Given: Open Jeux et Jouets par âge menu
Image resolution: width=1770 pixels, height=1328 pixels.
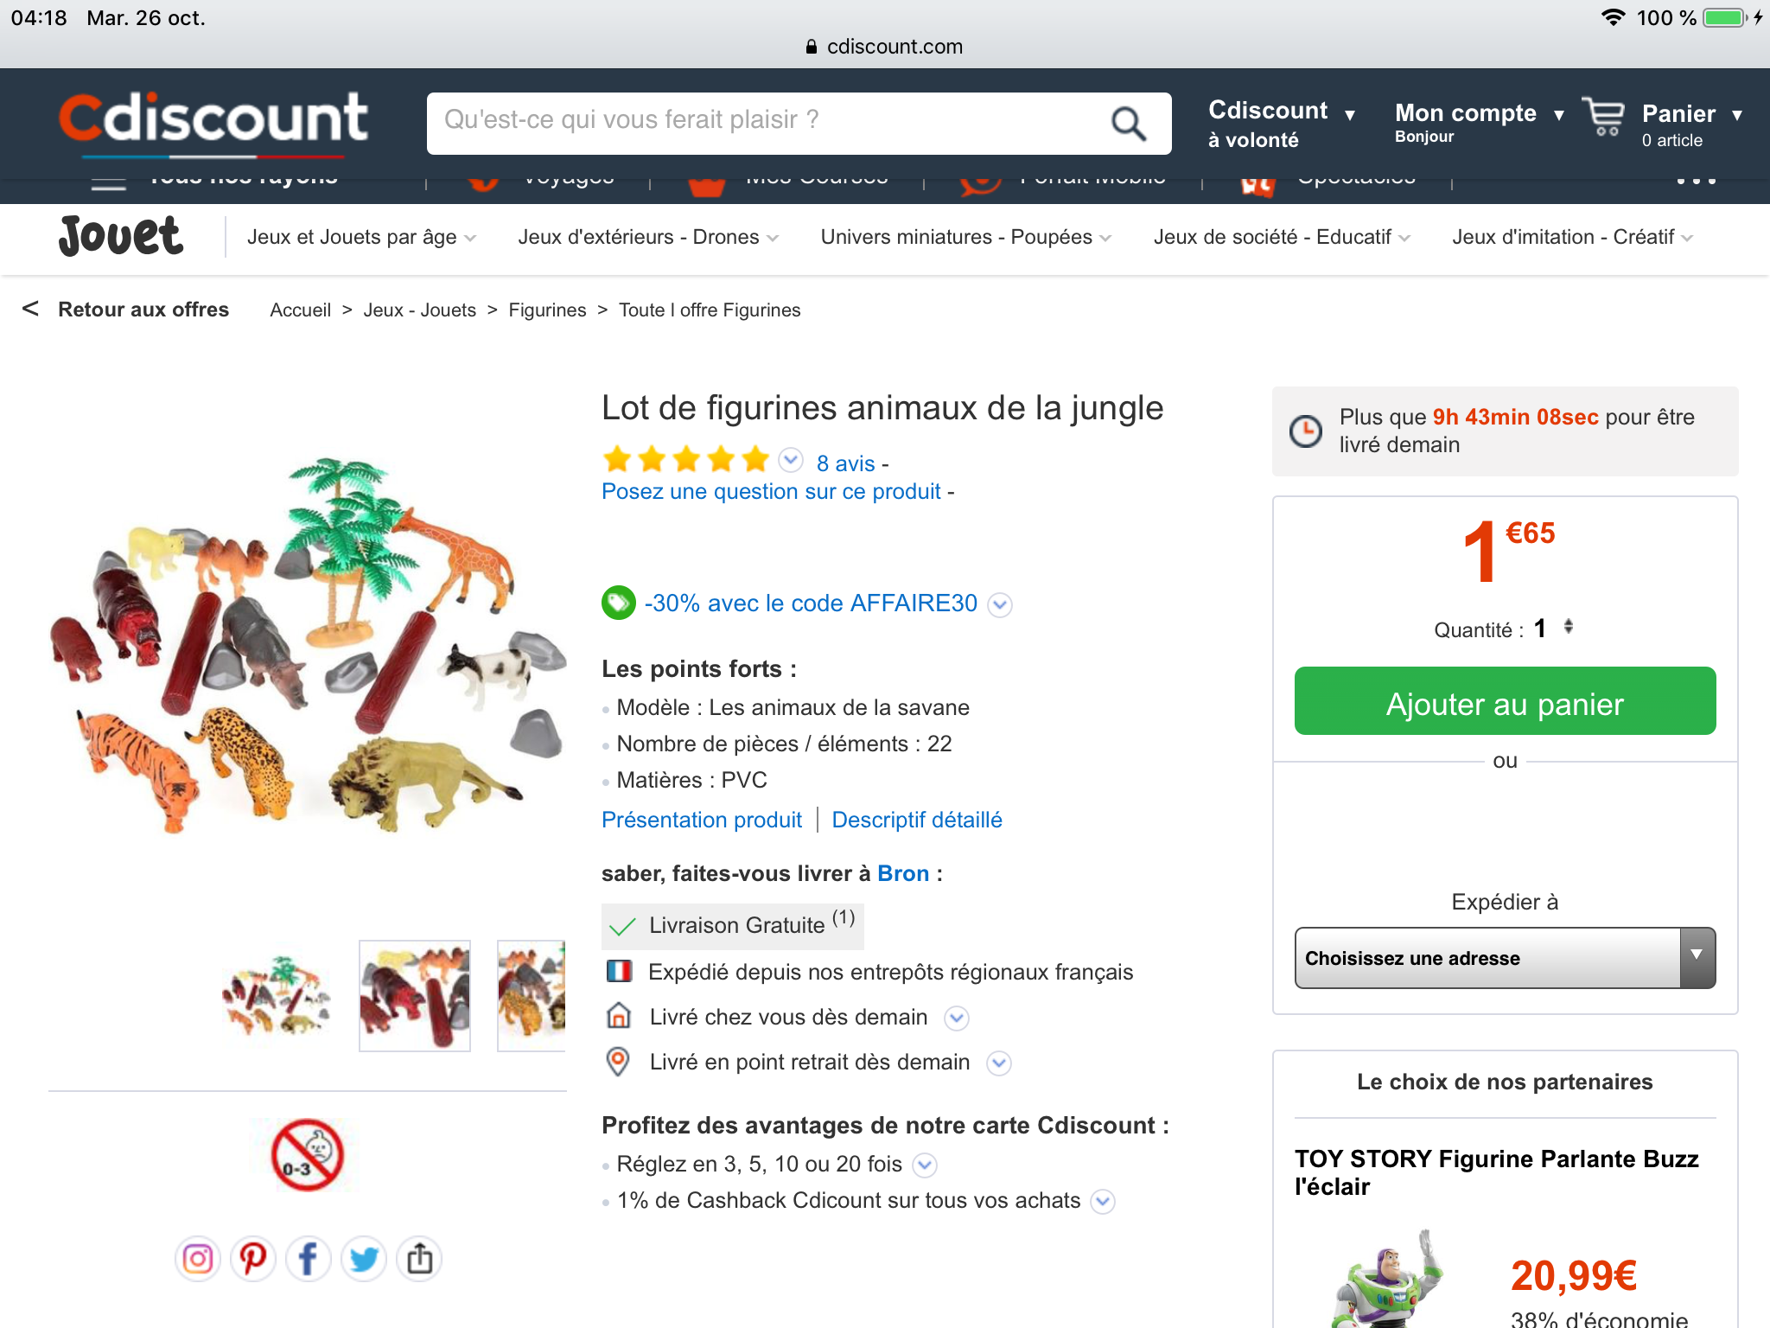Looking at the screenshot, I should [x=360, y=237].
